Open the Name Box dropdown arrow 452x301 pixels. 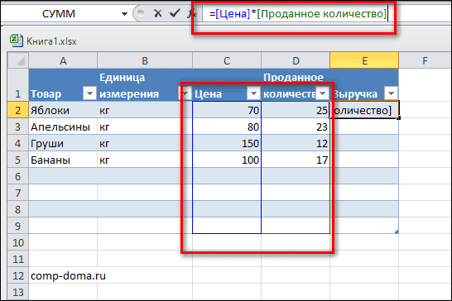pyautogui.click(x=124, y=14)
